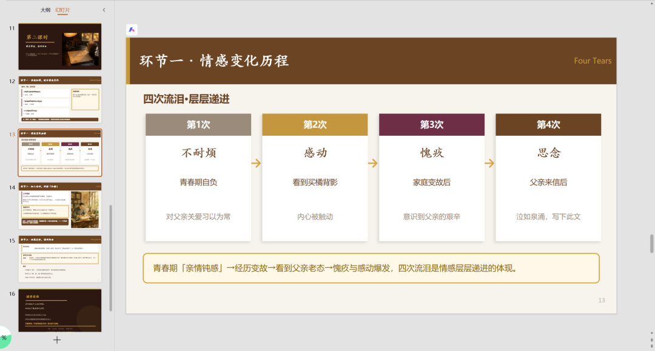Click the text 青春期自负
Viewport: 655px width, 351px height.
[198, 182]
